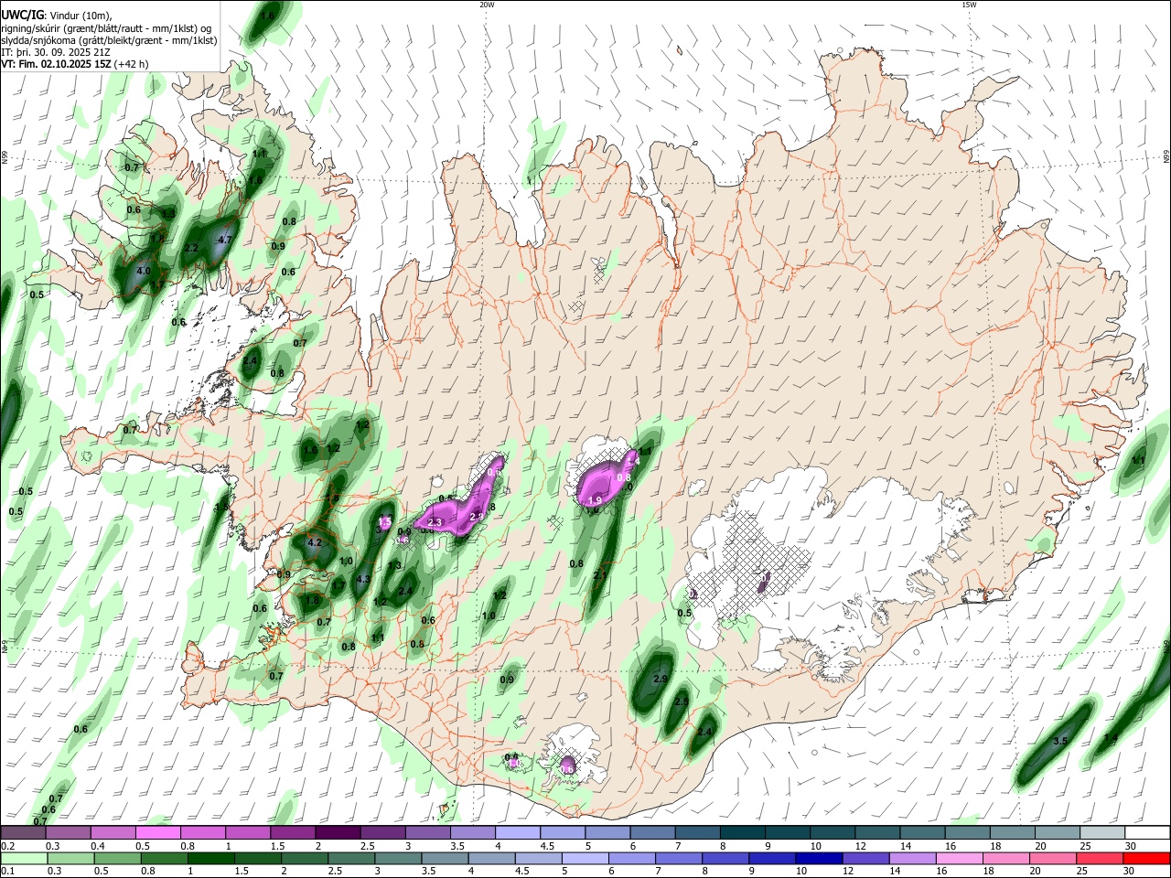Viewport: 1171px width, 878px height.
Task: Pick the palest green swatch starting the rain legend
Action: [x=23, y=858]
